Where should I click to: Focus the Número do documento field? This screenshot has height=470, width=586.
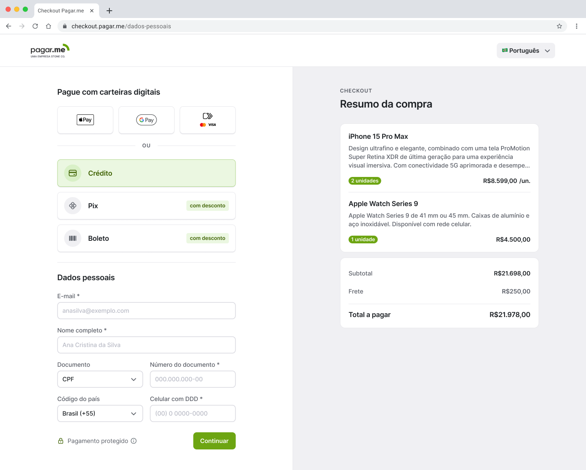[193, 379]
